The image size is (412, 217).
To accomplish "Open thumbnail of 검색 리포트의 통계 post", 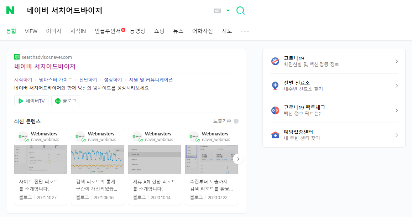I will 98,160.
